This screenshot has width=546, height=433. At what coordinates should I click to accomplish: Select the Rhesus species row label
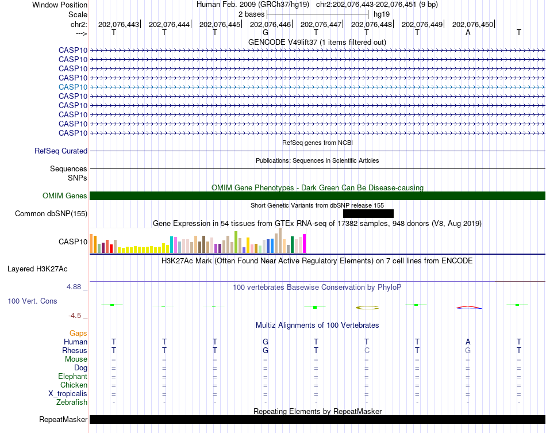click(x=75, y=350)
